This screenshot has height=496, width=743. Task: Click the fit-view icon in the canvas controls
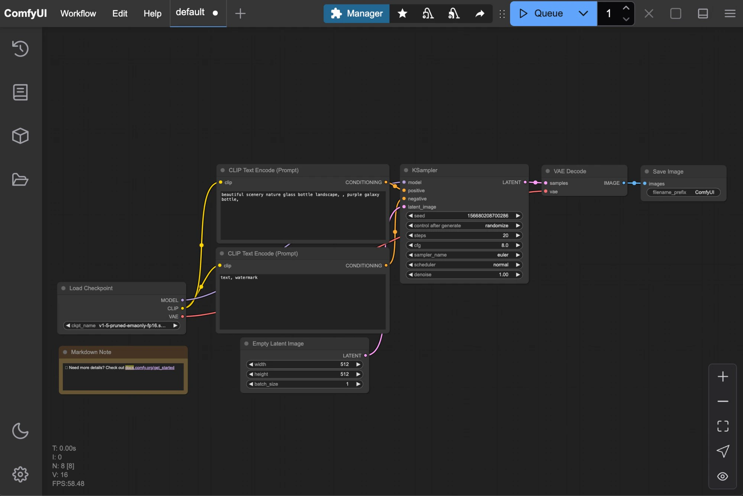(723, 426)
